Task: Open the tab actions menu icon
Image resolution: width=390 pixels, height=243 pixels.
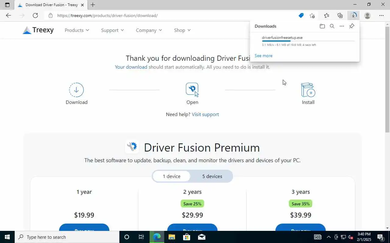Action: click(x=7, y=5)
